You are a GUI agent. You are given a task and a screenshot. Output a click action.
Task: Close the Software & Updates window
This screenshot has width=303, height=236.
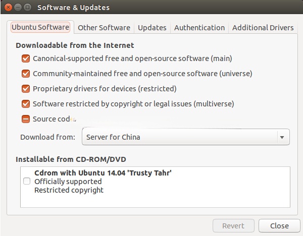pyautogui.click(x=8, y=8)
